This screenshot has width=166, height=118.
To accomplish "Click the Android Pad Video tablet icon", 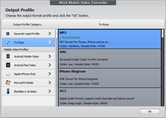I will pos(8,65).
